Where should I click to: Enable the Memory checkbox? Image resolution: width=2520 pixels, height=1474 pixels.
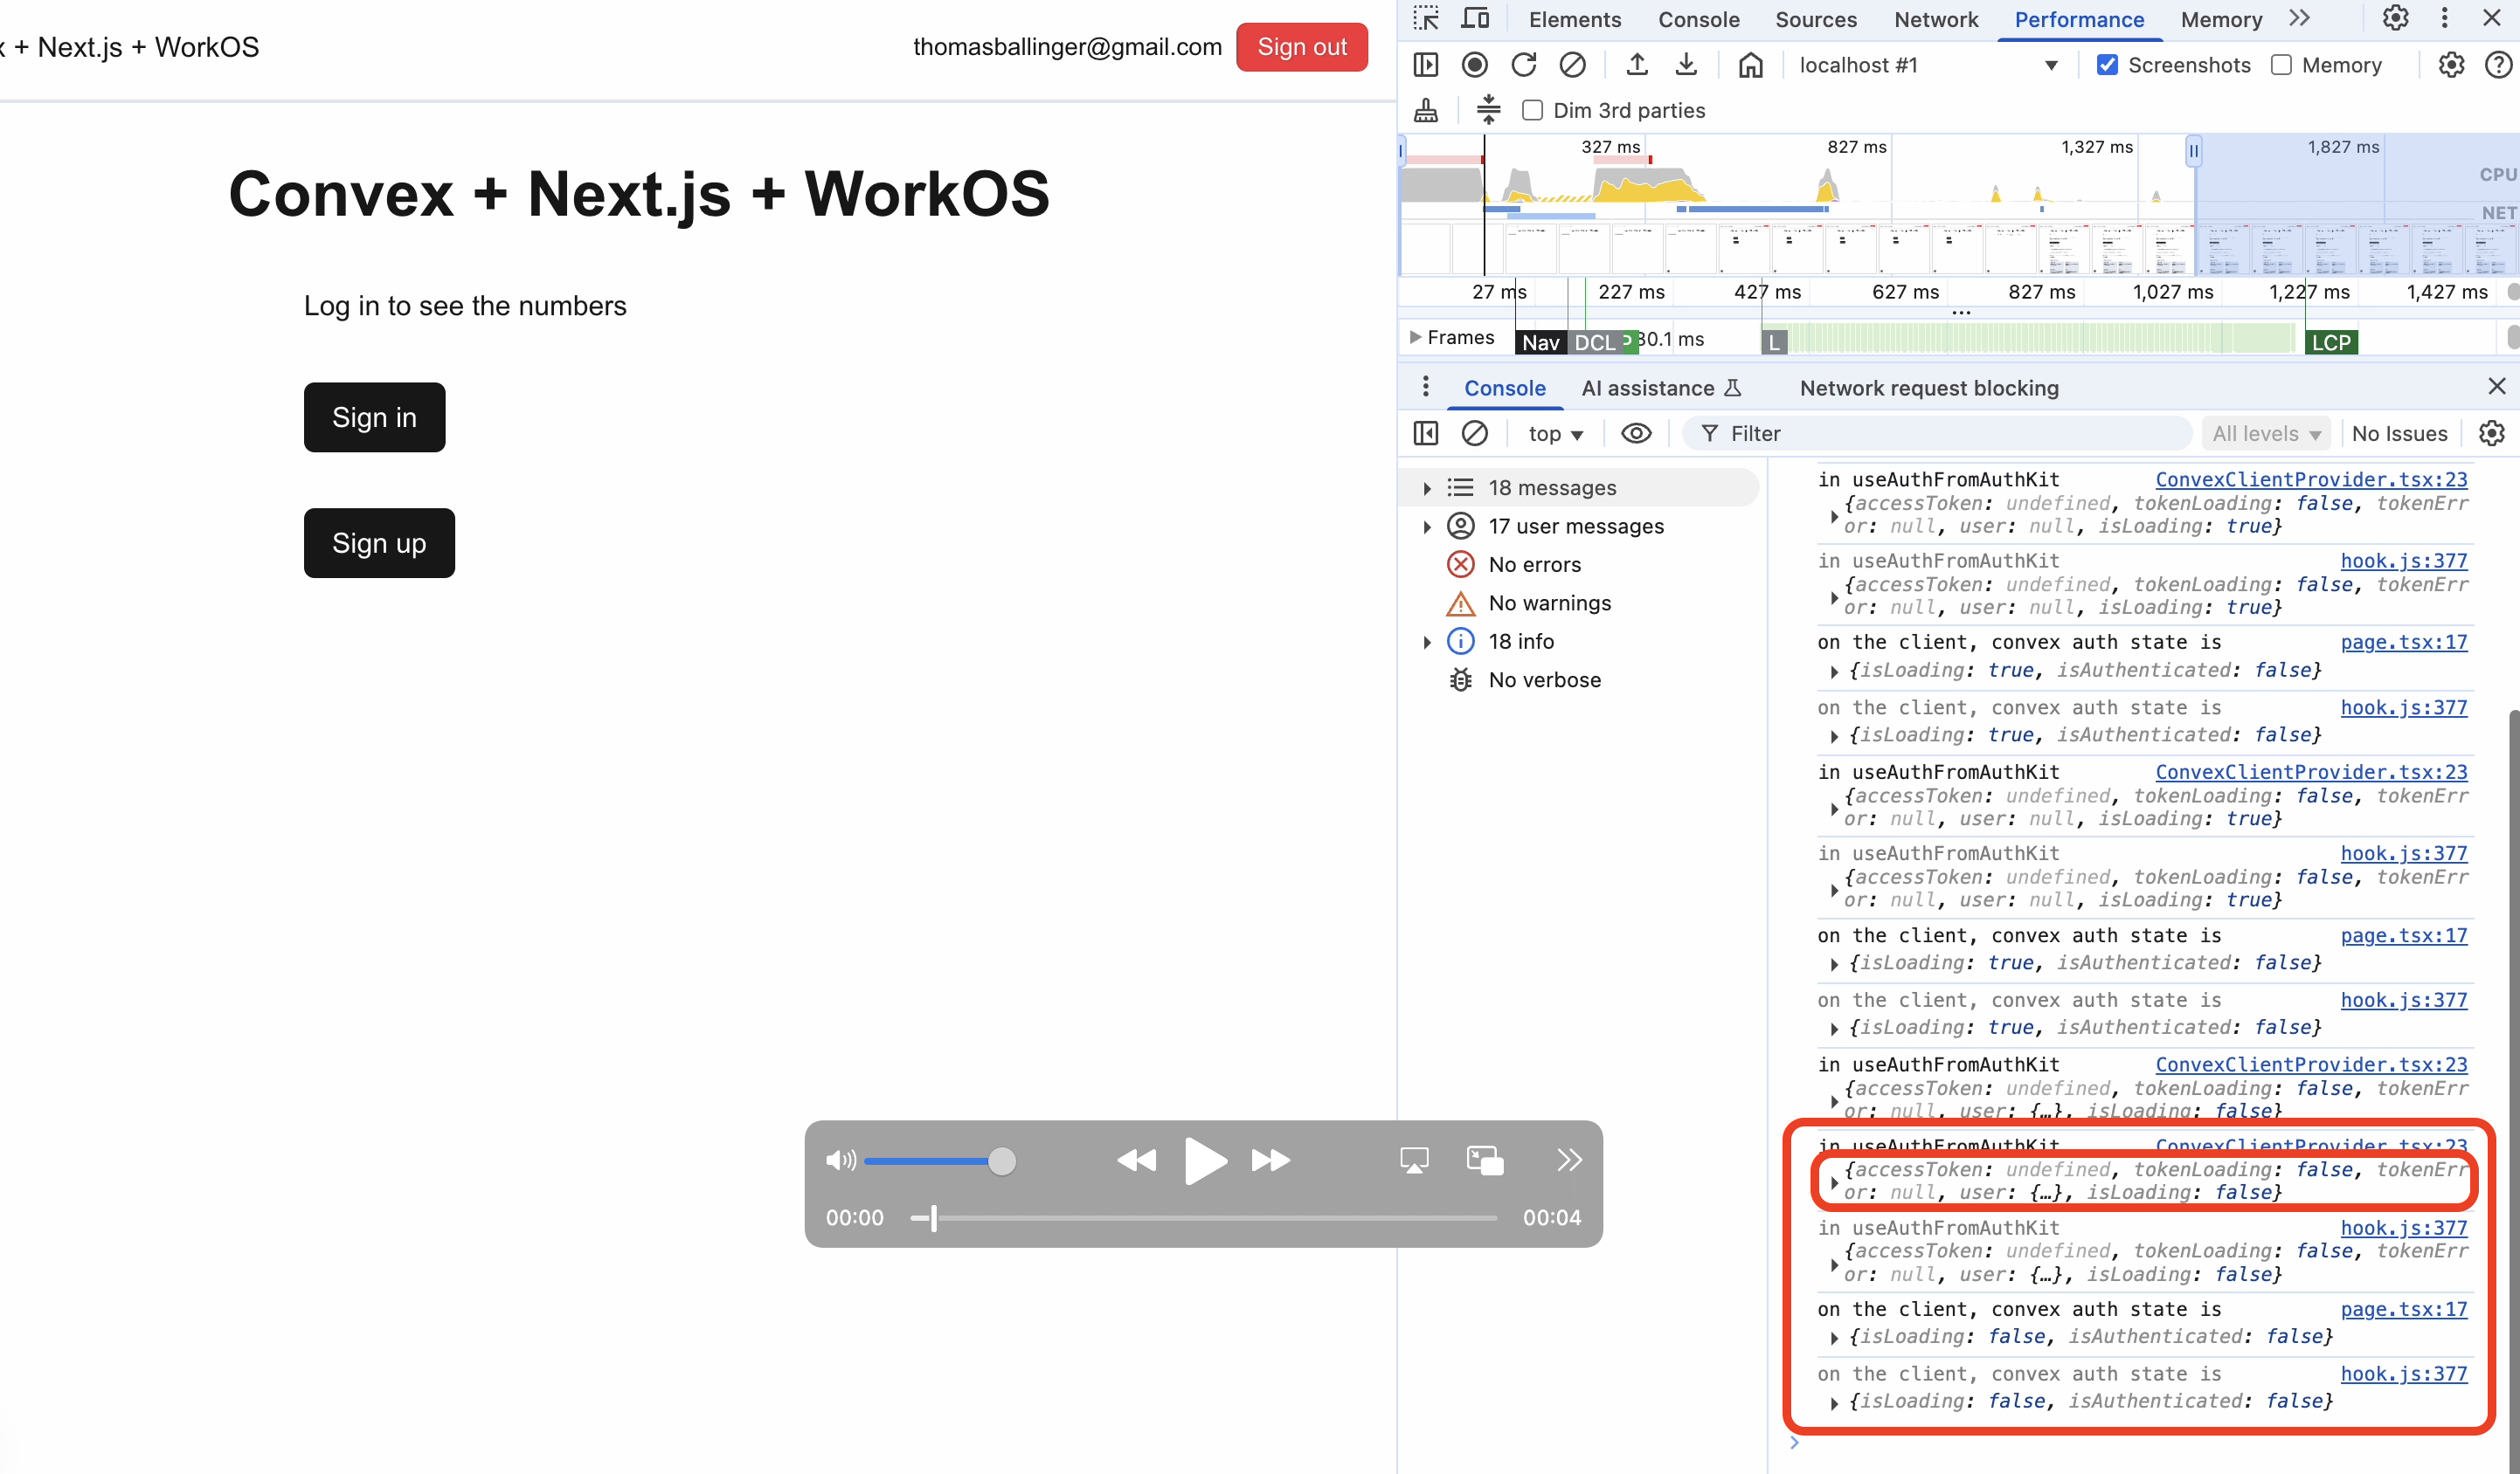coord(2281,65)
